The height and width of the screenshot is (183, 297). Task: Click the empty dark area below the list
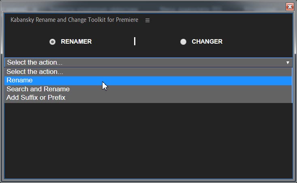[148, 141]
